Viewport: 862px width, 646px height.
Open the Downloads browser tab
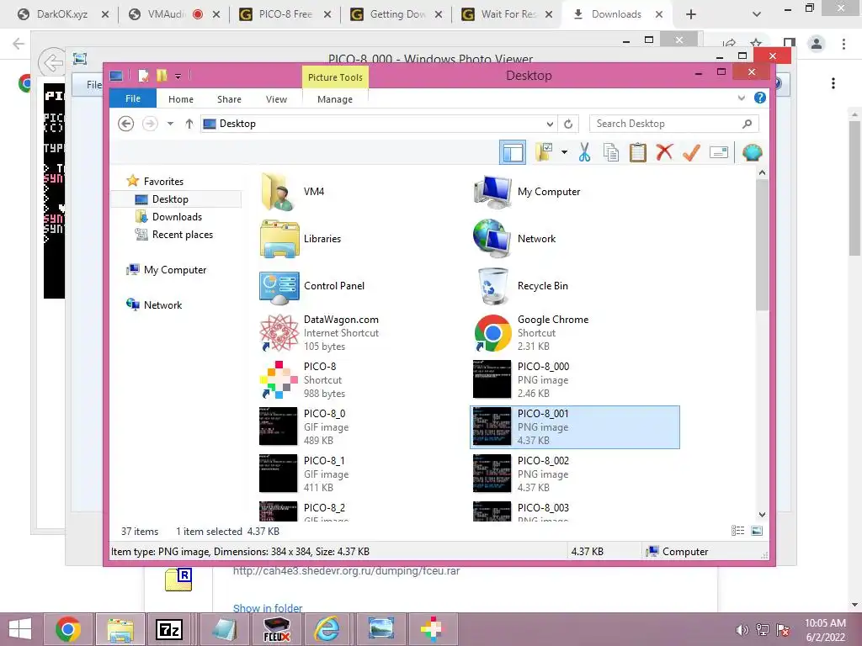point(616,14)
